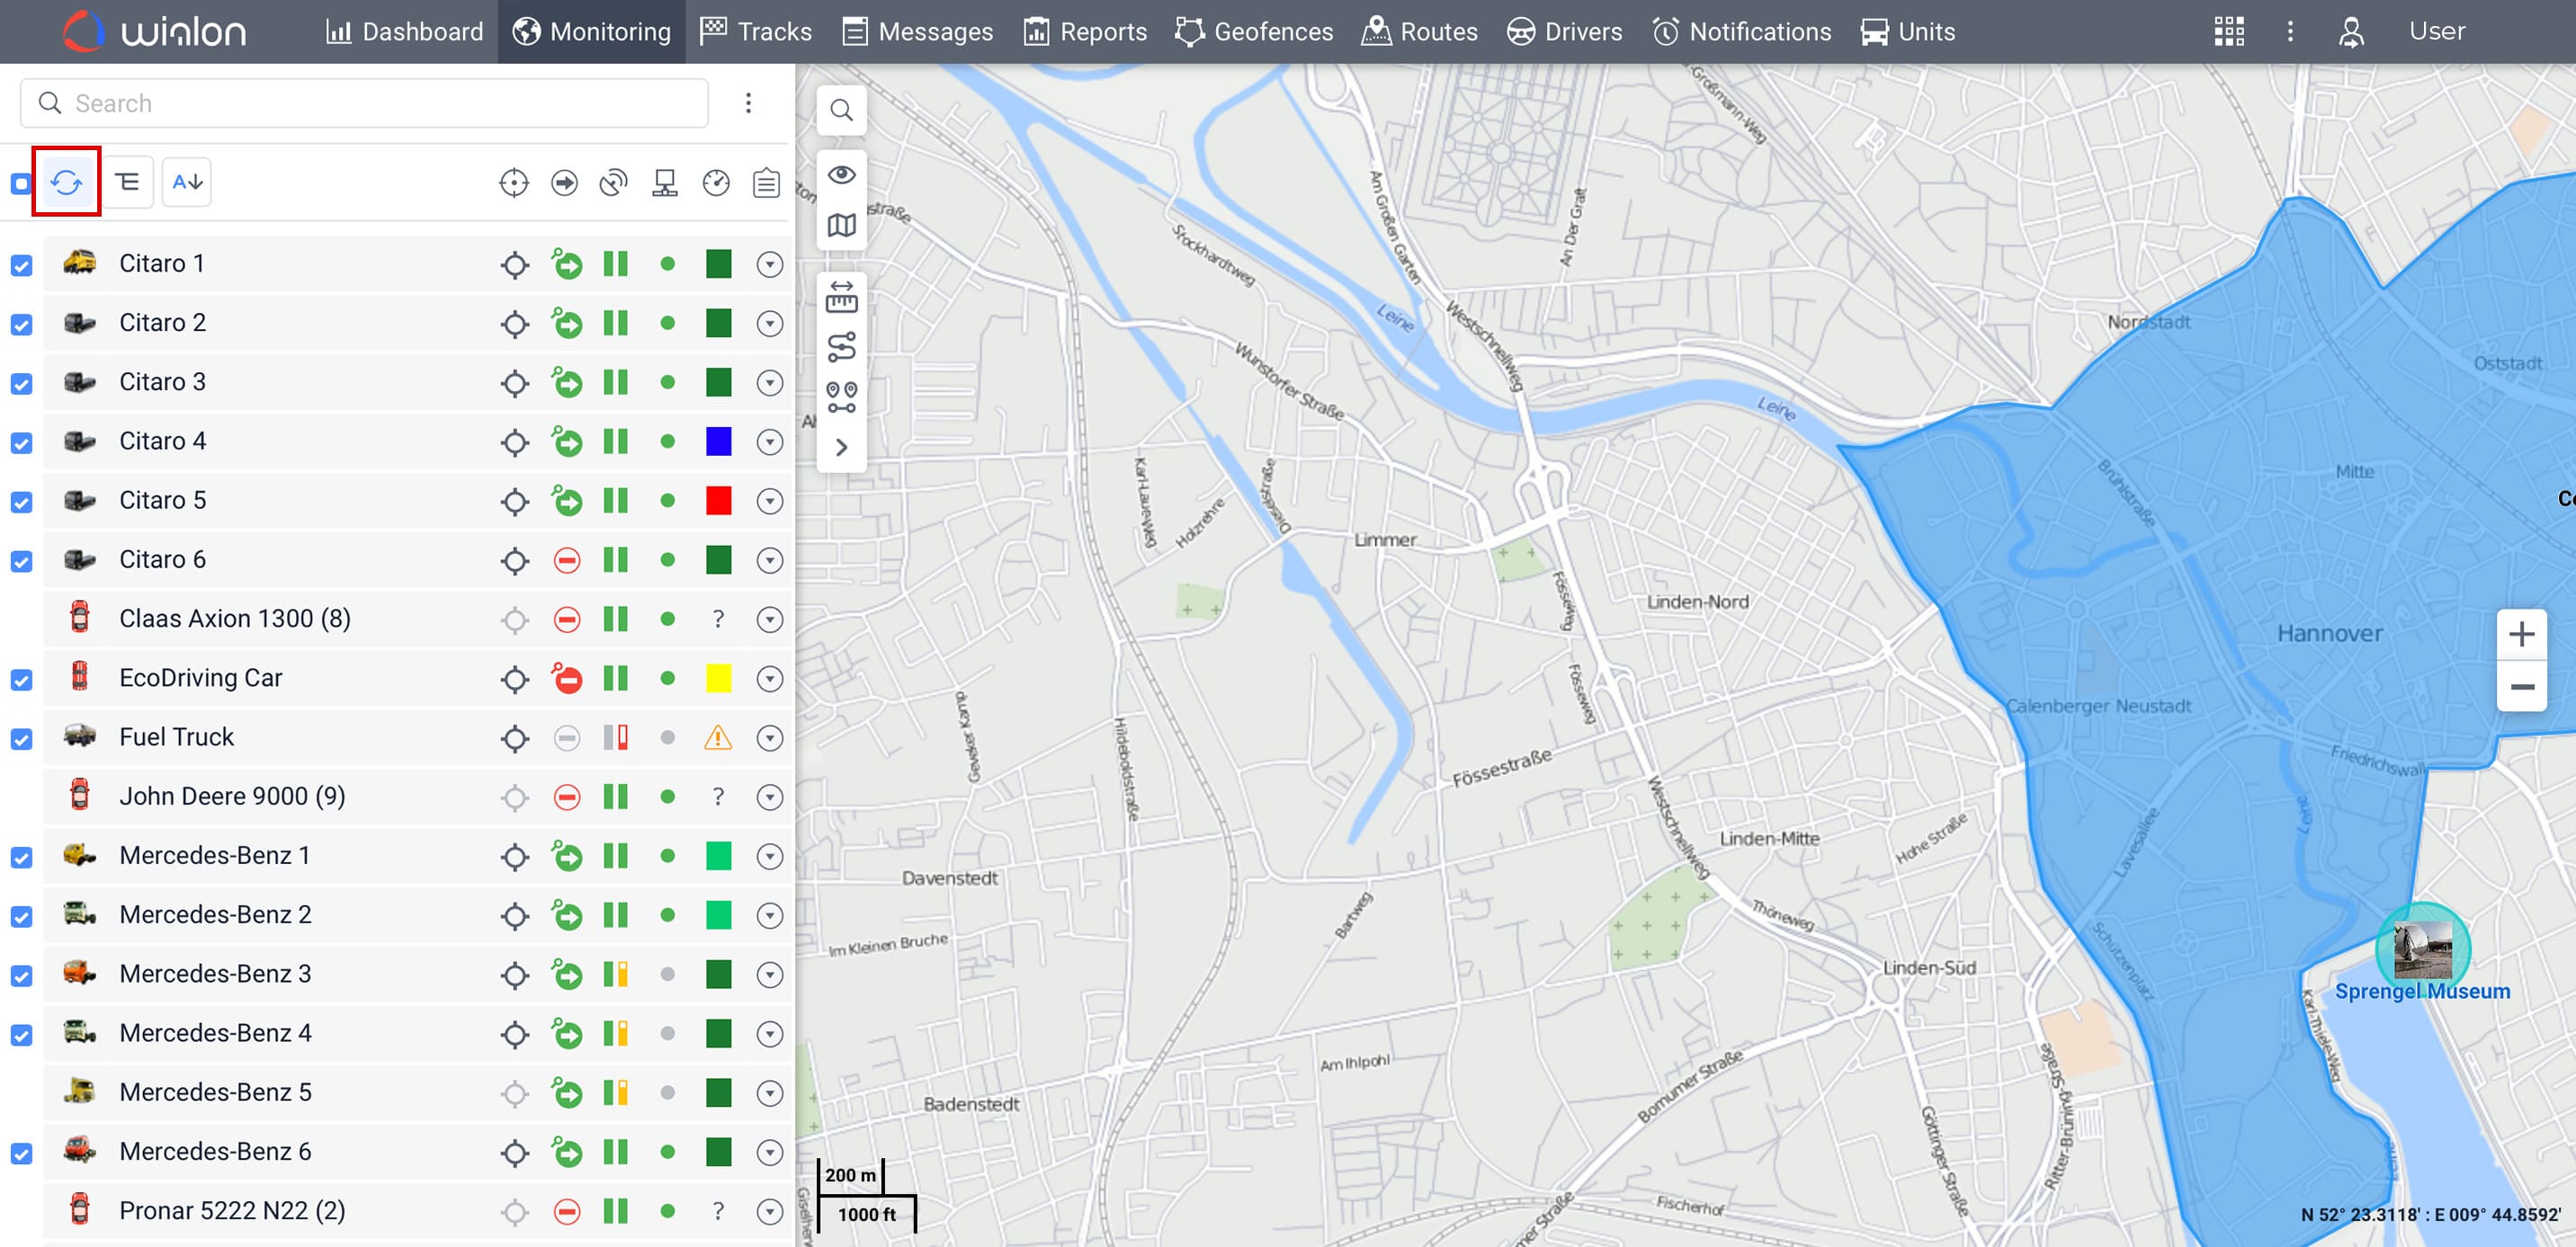Open Citaro 5 options dropdown

point(769,501)
